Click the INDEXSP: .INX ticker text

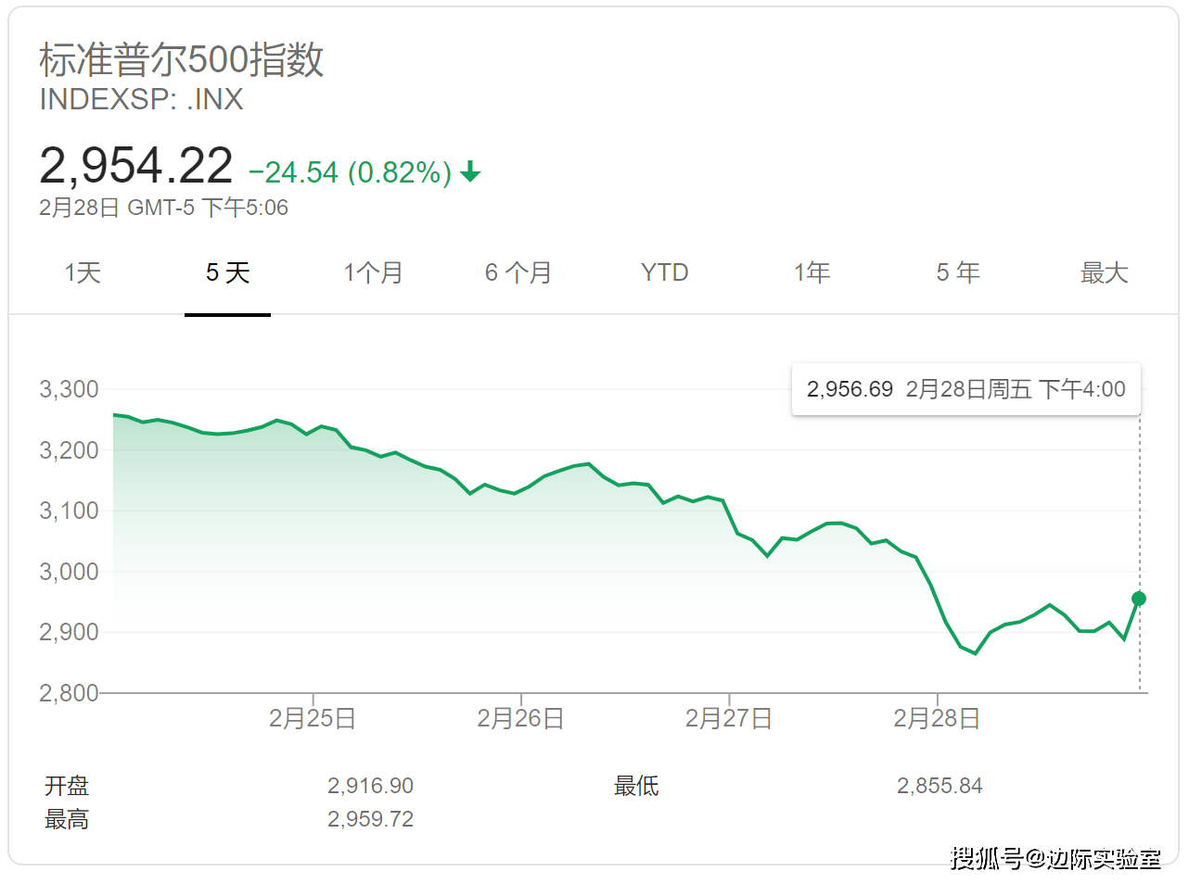coord(141,99)
